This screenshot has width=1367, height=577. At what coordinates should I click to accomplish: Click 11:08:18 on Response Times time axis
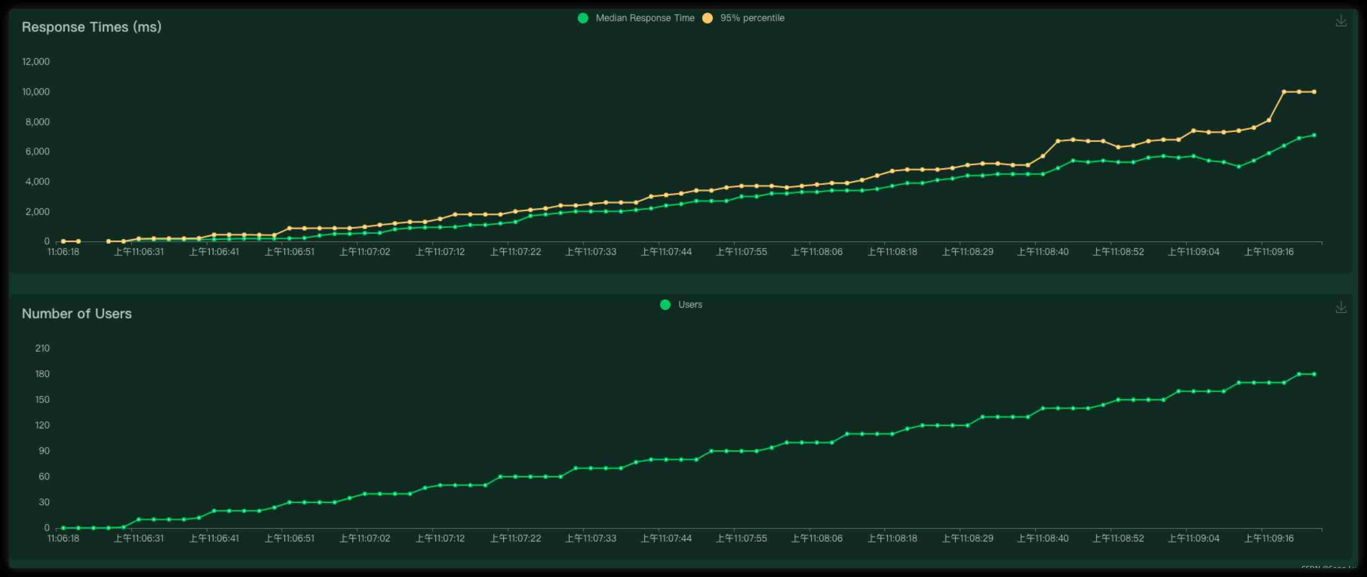point(892,252)
